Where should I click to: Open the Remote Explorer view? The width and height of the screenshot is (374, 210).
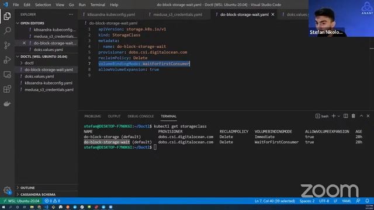(7, 75)
